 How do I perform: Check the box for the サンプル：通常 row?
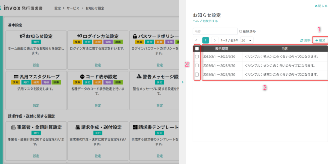click(197, 74)
